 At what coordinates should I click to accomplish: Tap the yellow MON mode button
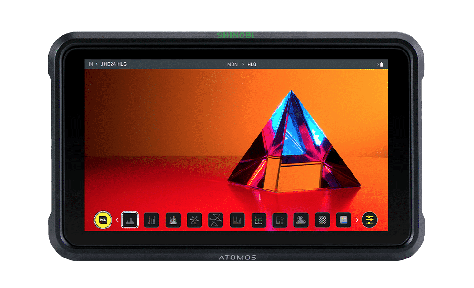pos(102,220)
